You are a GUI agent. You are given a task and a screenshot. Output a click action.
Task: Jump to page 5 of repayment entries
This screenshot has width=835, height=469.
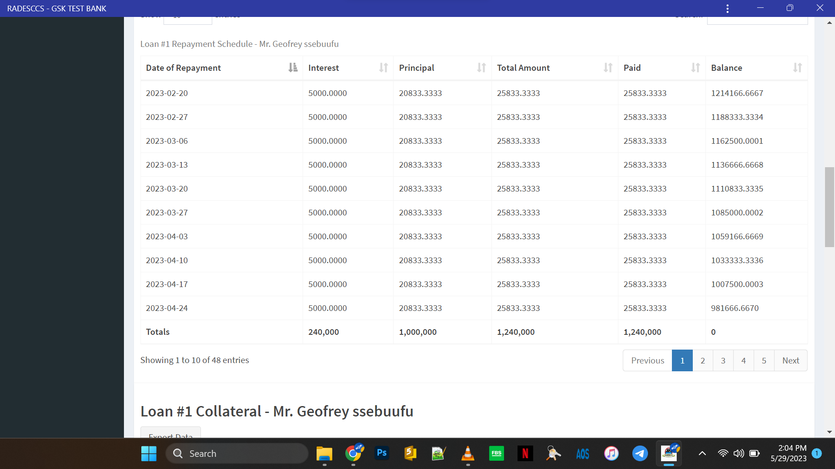coord(764,360)
